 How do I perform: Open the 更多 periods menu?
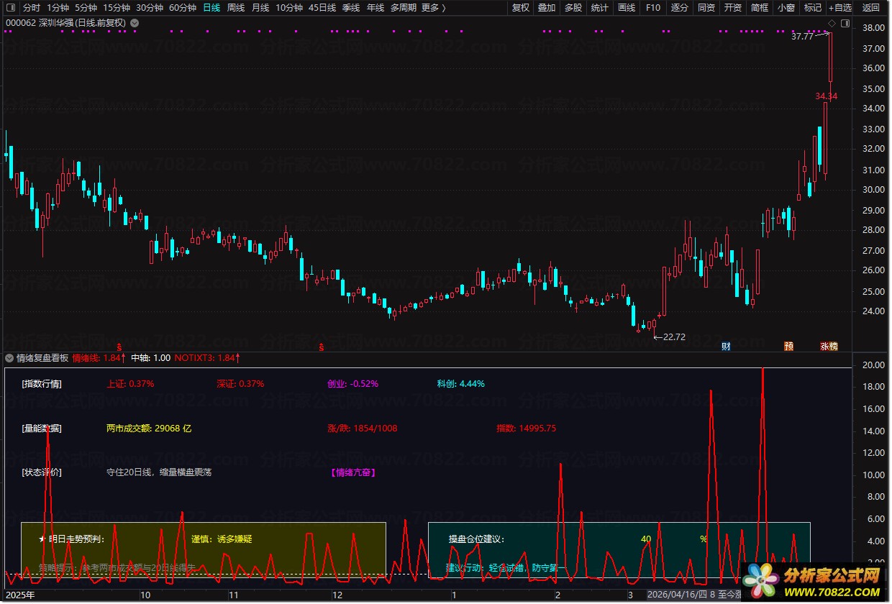433,8
